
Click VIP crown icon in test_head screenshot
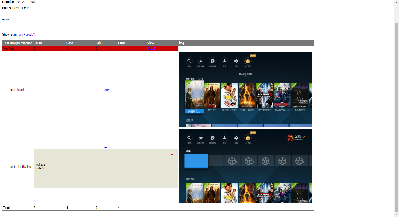[248, 61]
